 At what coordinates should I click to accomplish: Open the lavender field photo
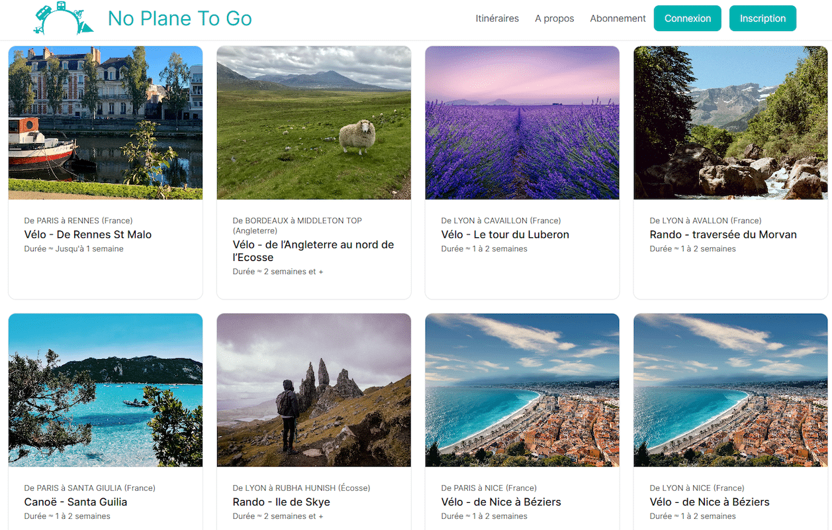[522, 123]
